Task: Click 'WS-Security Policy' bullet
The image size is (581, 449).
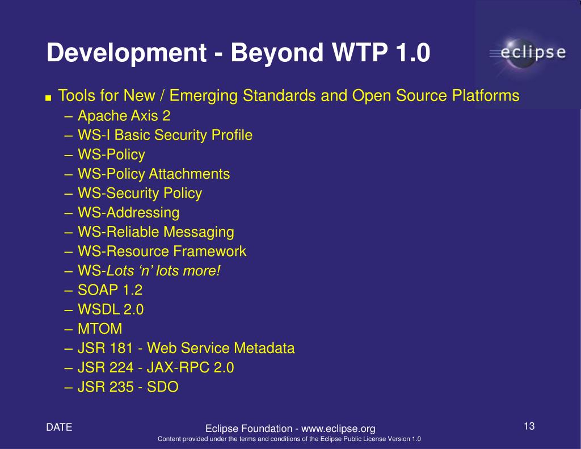Action: [x=140, y=193]
